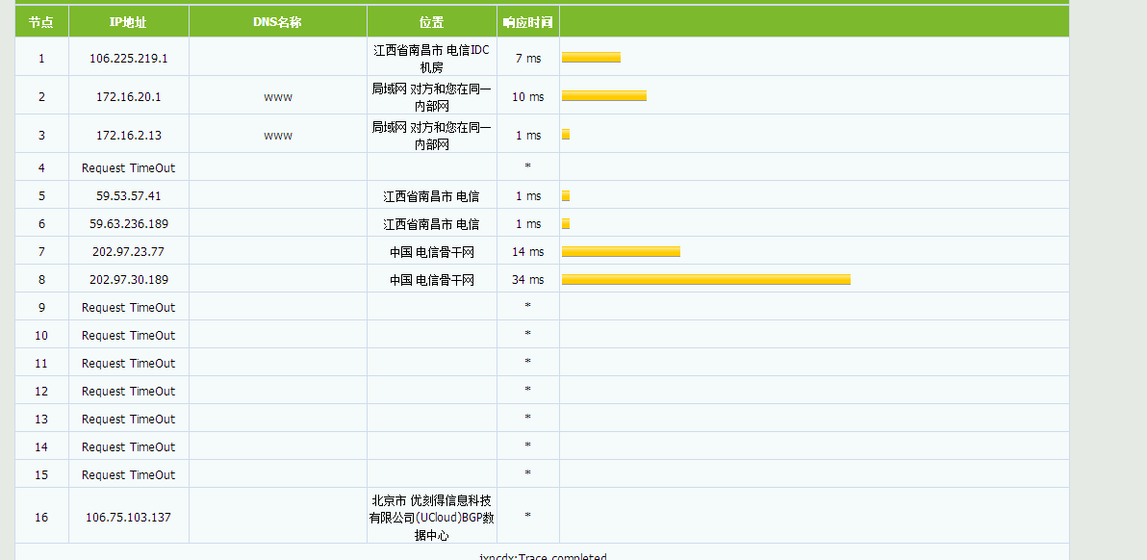Screen dimensions: 1147x560
Task: Click the long yellow latency bar for 34 ms
Action: tap(706, 279)
